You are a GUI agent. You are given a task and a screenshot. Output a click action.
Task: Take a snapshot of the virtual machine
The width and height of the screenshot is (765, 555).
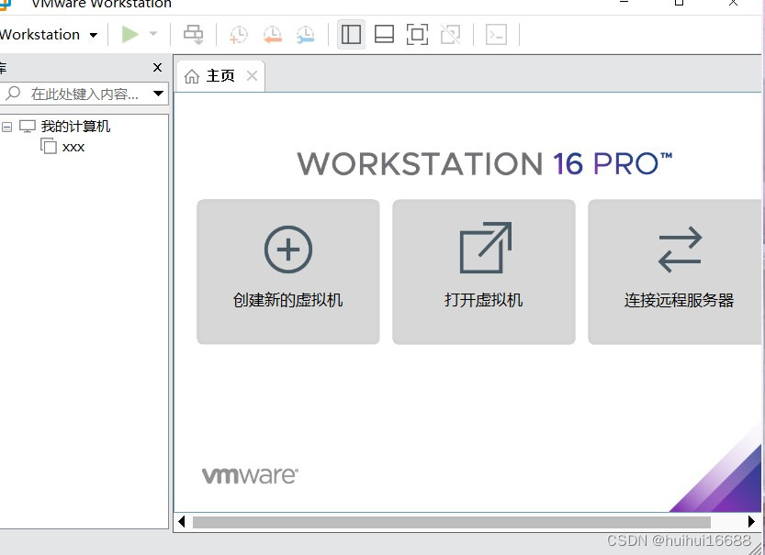[239, 35]
